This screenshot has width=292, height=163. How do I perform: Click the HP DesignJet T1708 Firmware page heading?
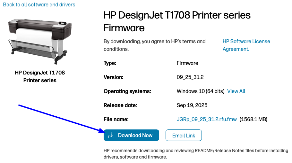pos(177,21)
